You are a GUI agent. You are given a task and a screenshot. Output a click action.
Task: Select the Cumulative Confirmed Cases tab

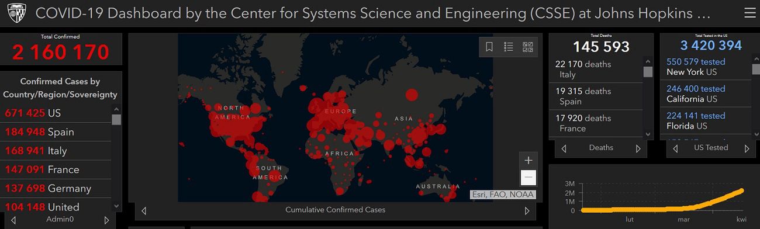335,210
